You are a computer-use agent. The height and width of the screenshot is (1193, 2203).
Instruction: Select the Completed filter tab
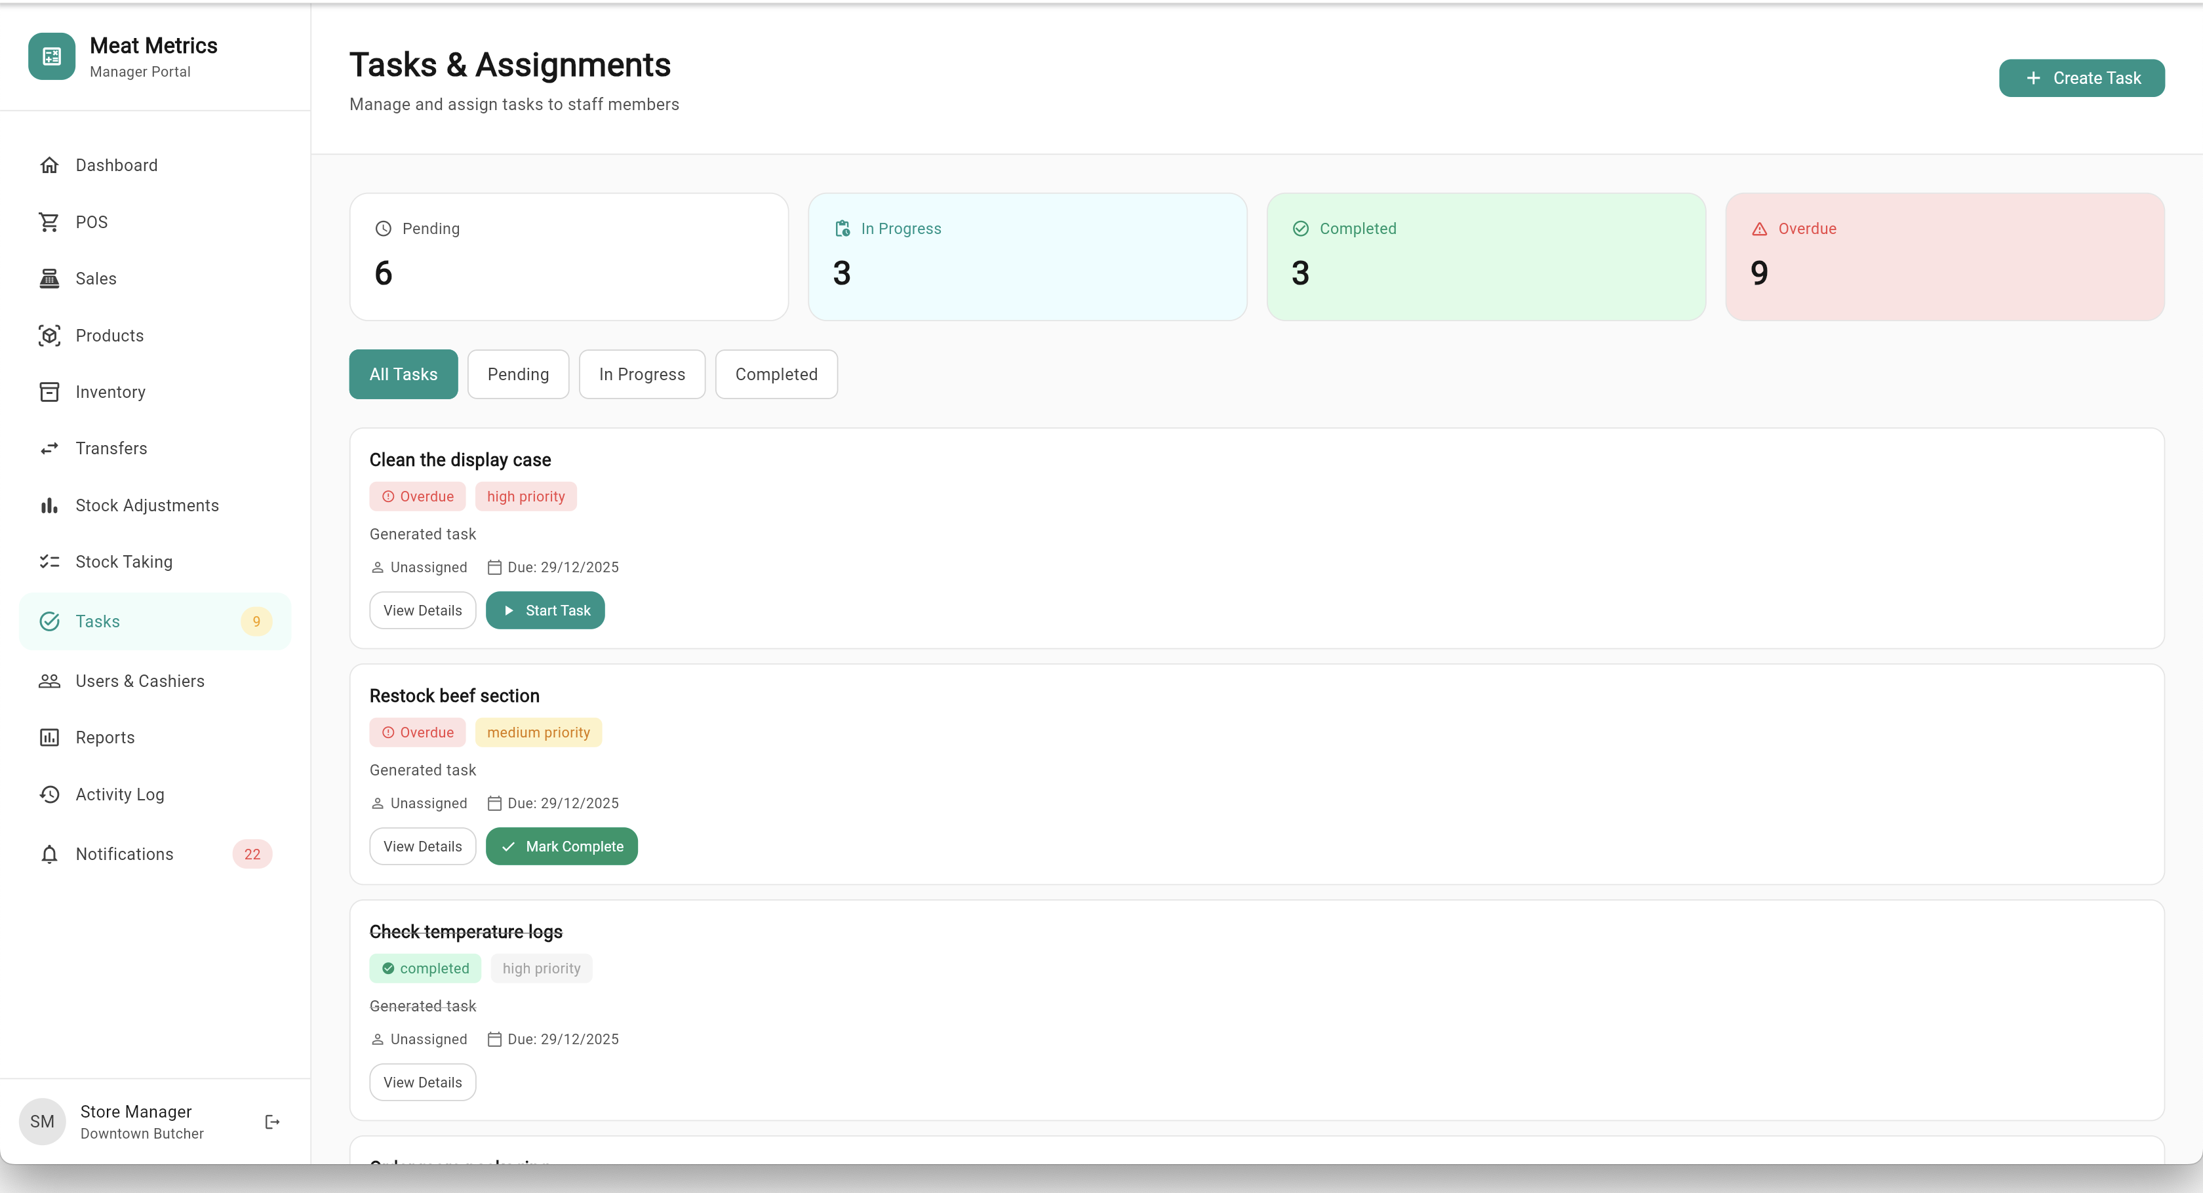coord(776,374)
